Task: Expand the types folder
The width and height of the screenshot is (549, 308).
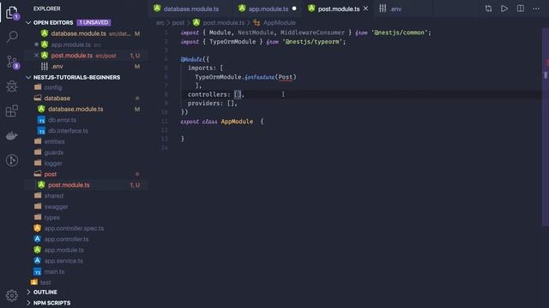Action: (51, 217)
